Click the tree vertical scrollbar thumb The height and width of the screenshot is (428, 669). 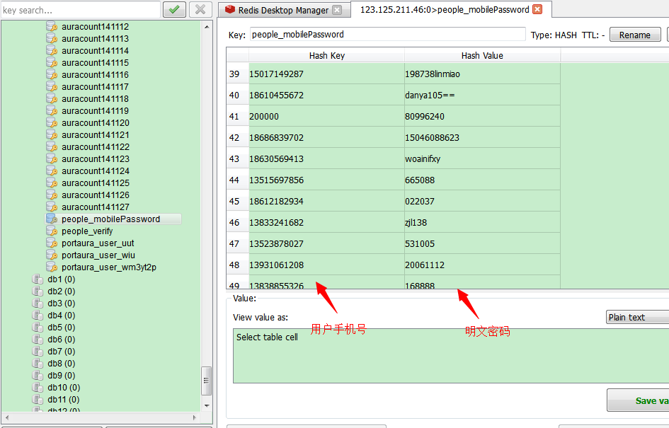[x=207, y=381]
